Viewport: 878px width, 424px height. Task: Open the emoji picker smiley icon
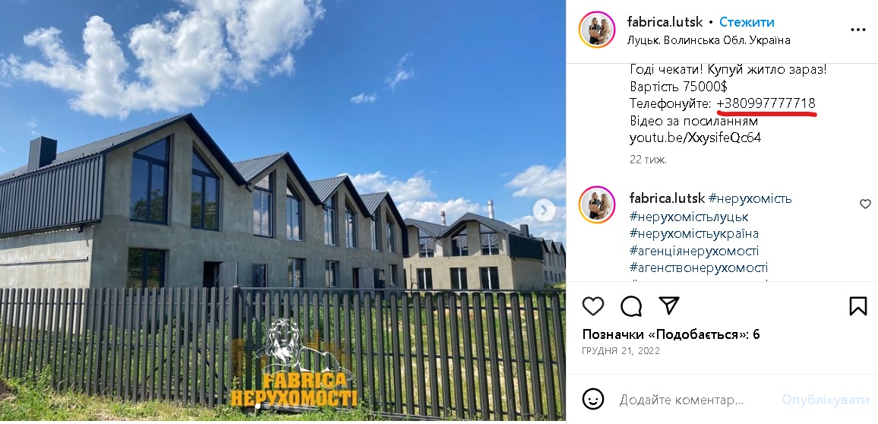[x=593, y=400]
